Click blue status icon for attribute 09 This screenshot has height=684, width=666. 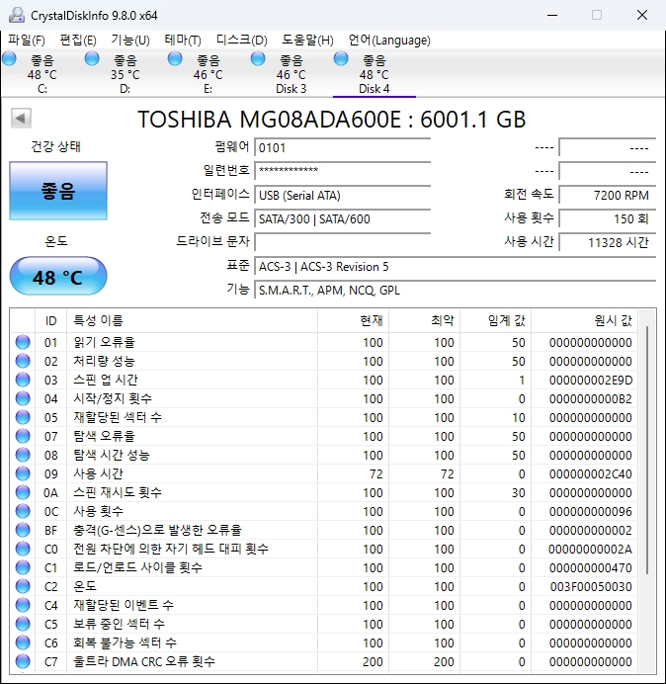pos(23,473)
